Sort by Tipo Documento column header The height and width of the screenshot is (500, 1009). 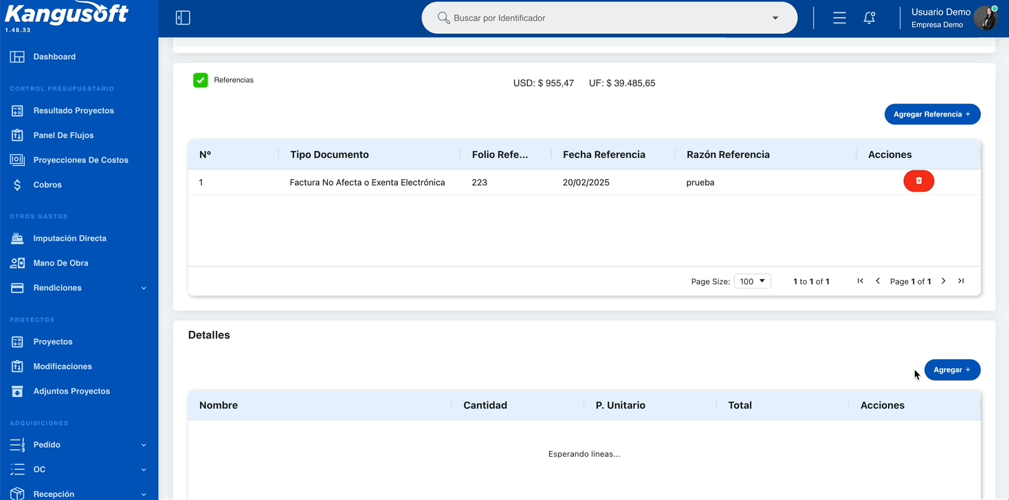329,155
